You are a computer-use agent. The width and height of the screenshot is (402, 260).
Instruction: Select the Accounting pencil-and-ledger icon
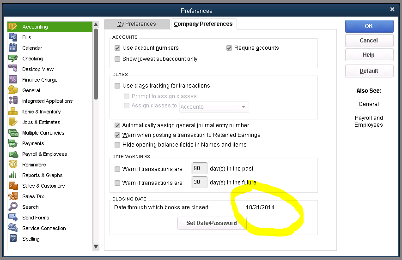tap(13, 27)
